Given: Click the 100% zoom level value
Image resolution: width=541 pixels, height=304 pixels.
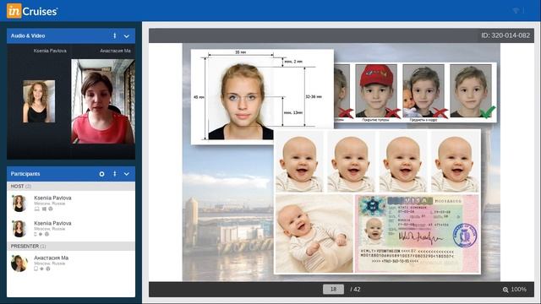Looking at the screenshot, I should (x=518, y=290).
